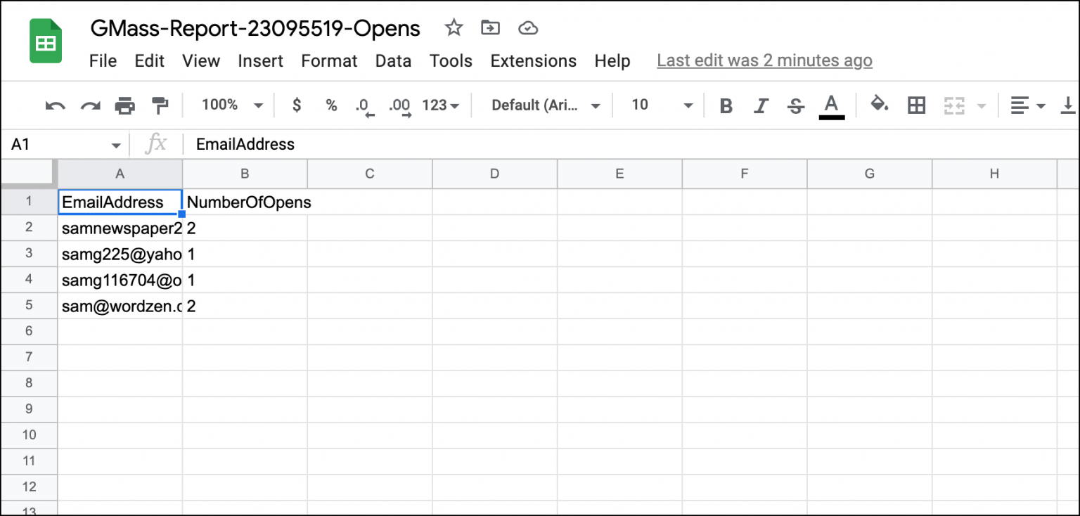
Task: Open the Borders tool
Action: click(x=915, y=105)
